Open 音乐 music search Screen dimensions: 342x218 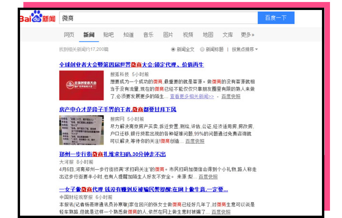click(x=148, y=34)
